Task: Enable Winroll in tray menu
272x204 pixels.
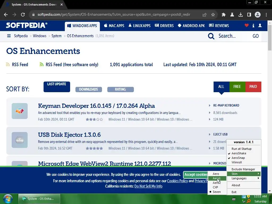Action: [244, 162]
